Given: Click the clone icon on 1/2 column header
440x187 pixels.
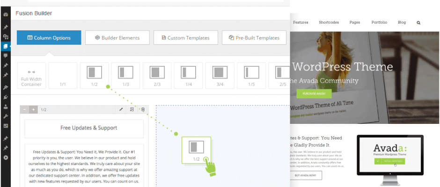Looking at the screenshot, I should tap(132, 109).
